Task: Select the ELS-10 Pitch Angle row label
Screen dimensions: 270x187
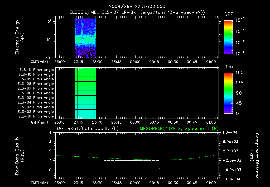Action: (36, 74)
